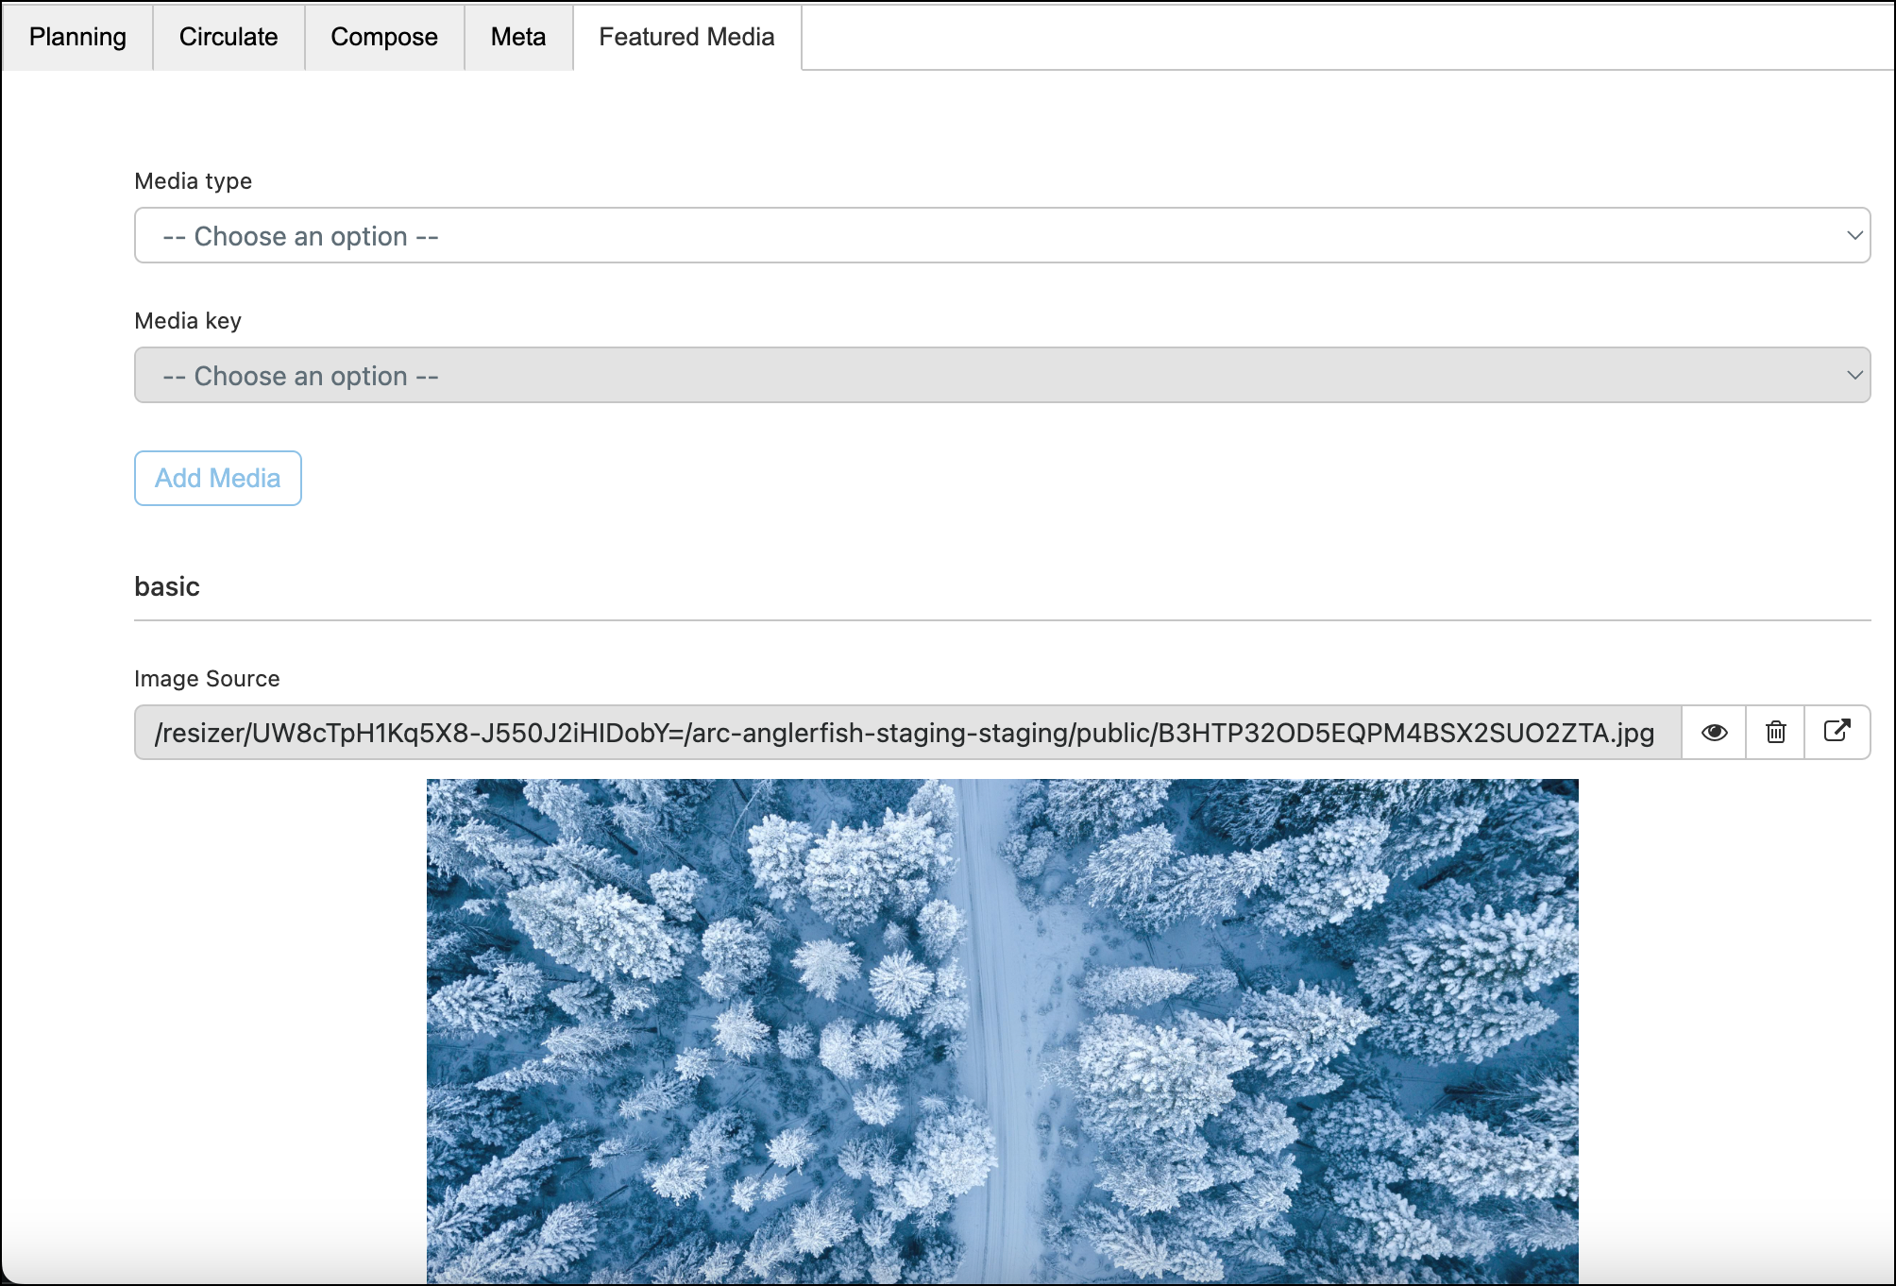The image size is (1896, 1286).
Task: Click the Image Source label
Action: click(x=207, y=679)
